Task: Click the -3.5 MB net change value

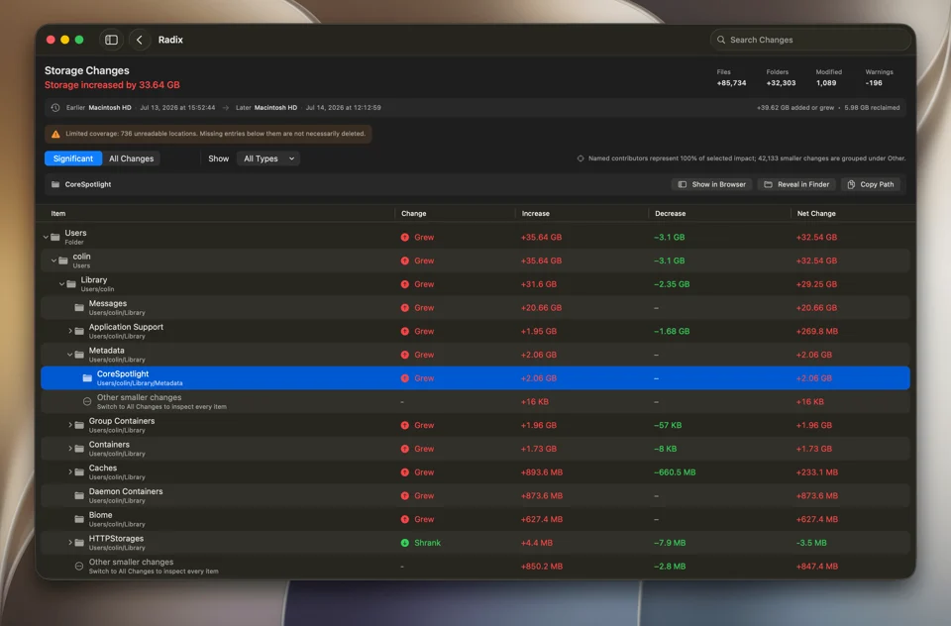Action: pos(811,543)
